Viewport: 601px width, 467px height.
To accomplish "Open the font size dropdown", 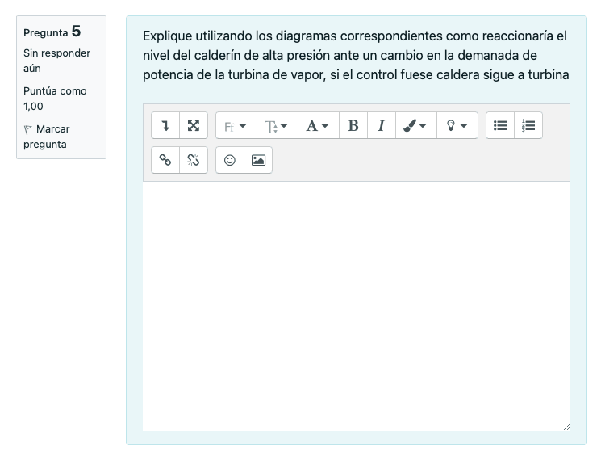I will point(277,126).
